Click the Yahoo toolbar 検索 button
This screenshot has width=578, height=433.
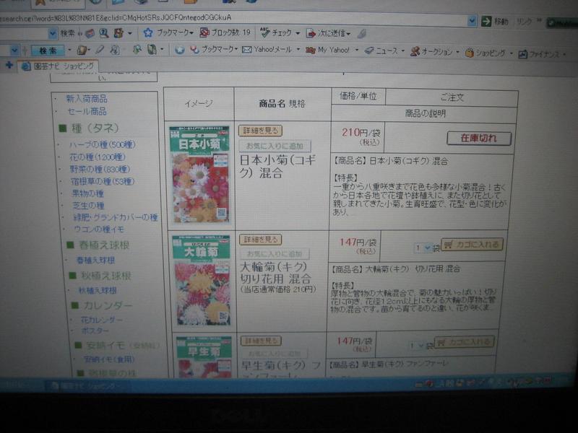[48, 51]
